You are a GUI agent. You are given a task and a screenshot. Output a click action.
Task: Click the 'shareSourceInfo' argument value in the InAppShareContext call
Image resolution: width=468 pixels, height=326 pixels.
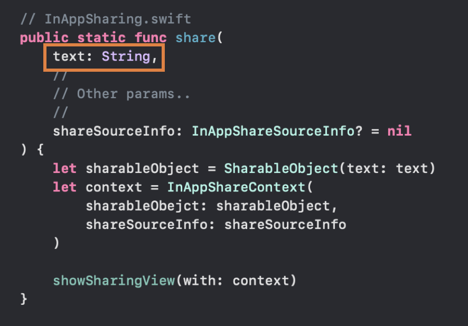click(x=285, y=225)
